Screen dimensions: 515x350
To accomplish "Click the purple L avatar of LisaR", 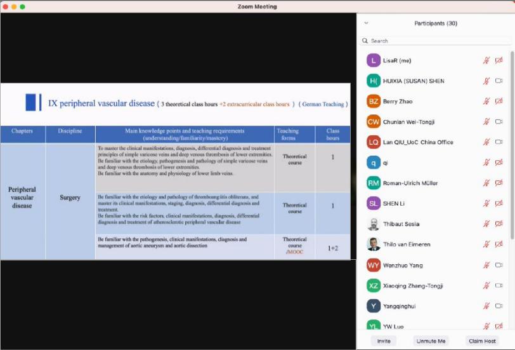I will [374, 60].
